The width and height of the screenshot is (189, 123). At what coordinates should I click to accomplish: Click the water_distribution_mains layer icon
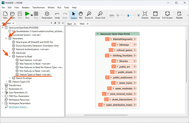(100, 105)
